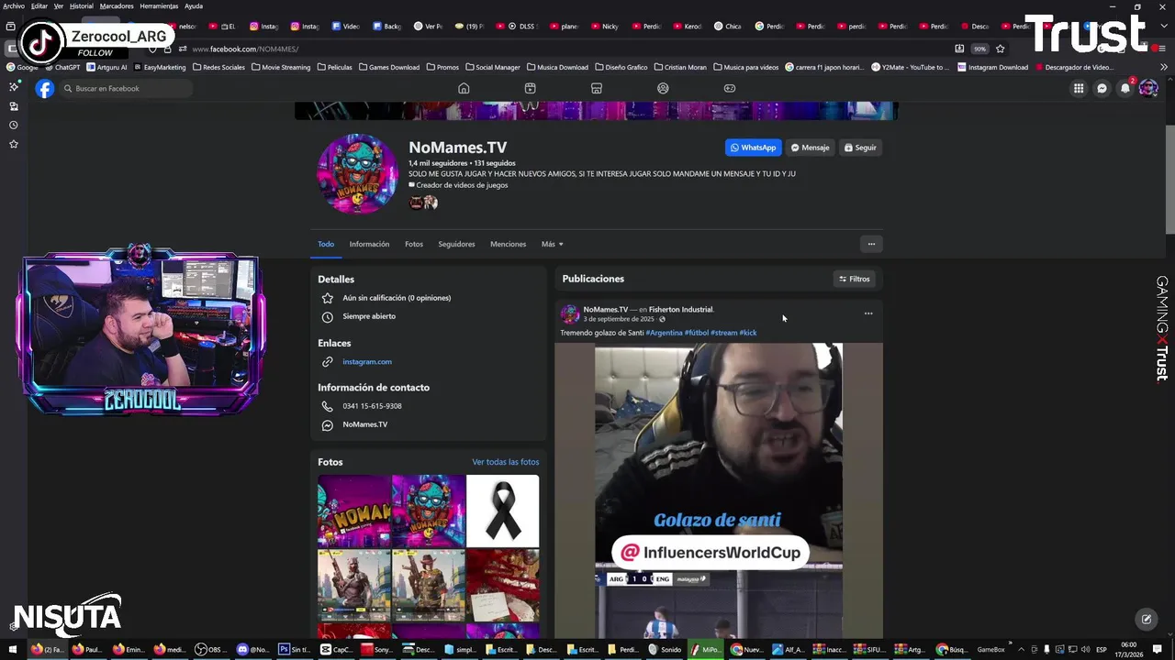Open the Games Download bookmarks folder
This screenshot has height=660, width=1175.
click(x=389, y=67)
